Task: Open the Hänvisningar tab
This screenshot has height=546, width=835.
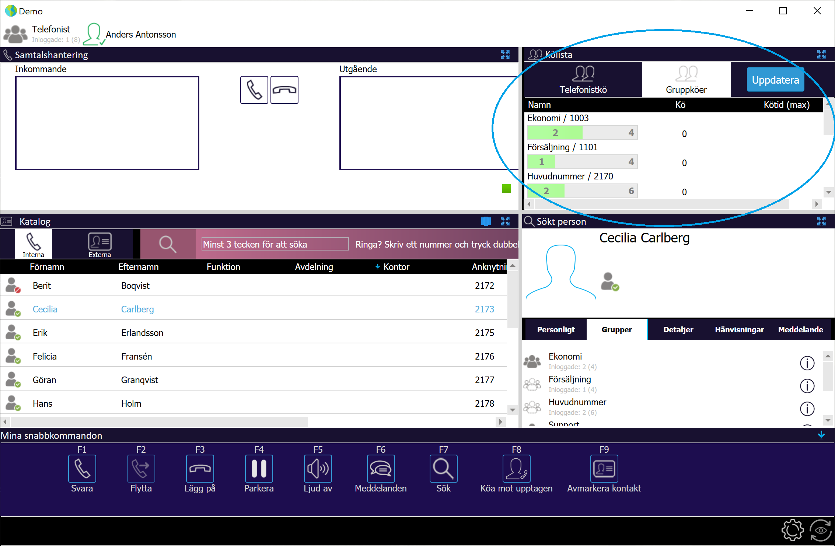Action: [739, 329]
